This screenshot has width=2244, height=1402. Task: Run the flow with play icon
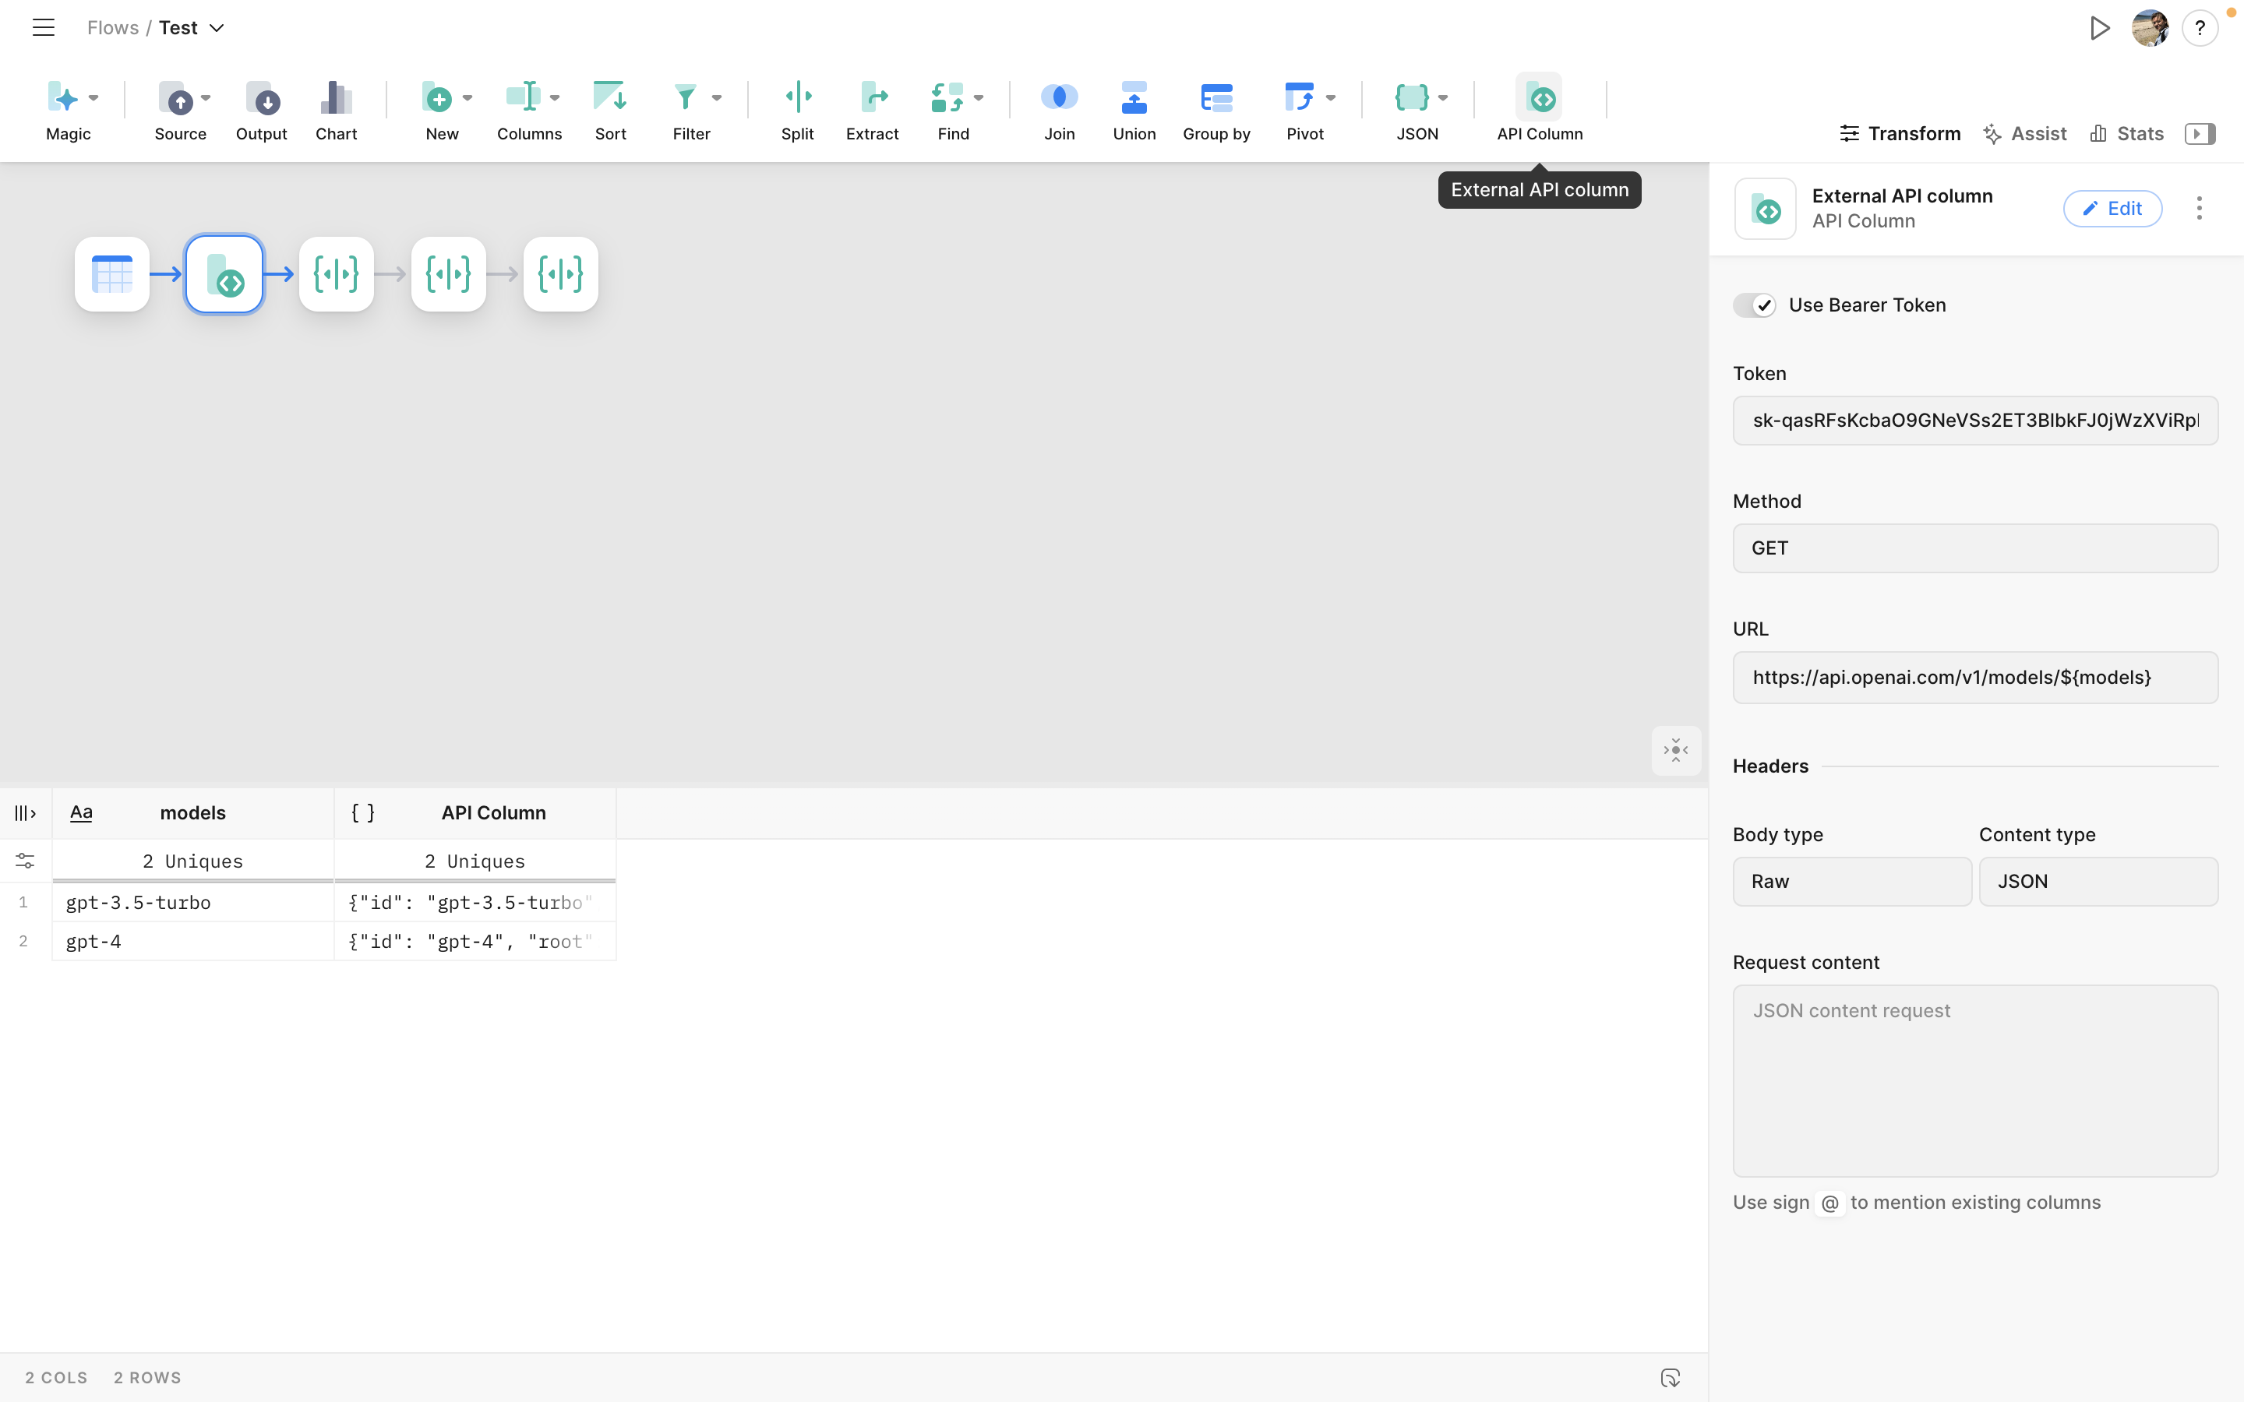pyautogui.click(x=2099, y=28)
